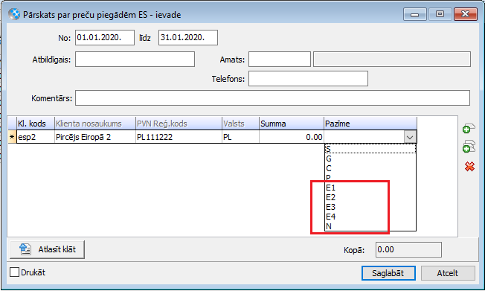Image resolution: width=485 pixels, height=291 pixels.
Task: Select E2 from the dropdown list
Action: (x=370, y=197)
